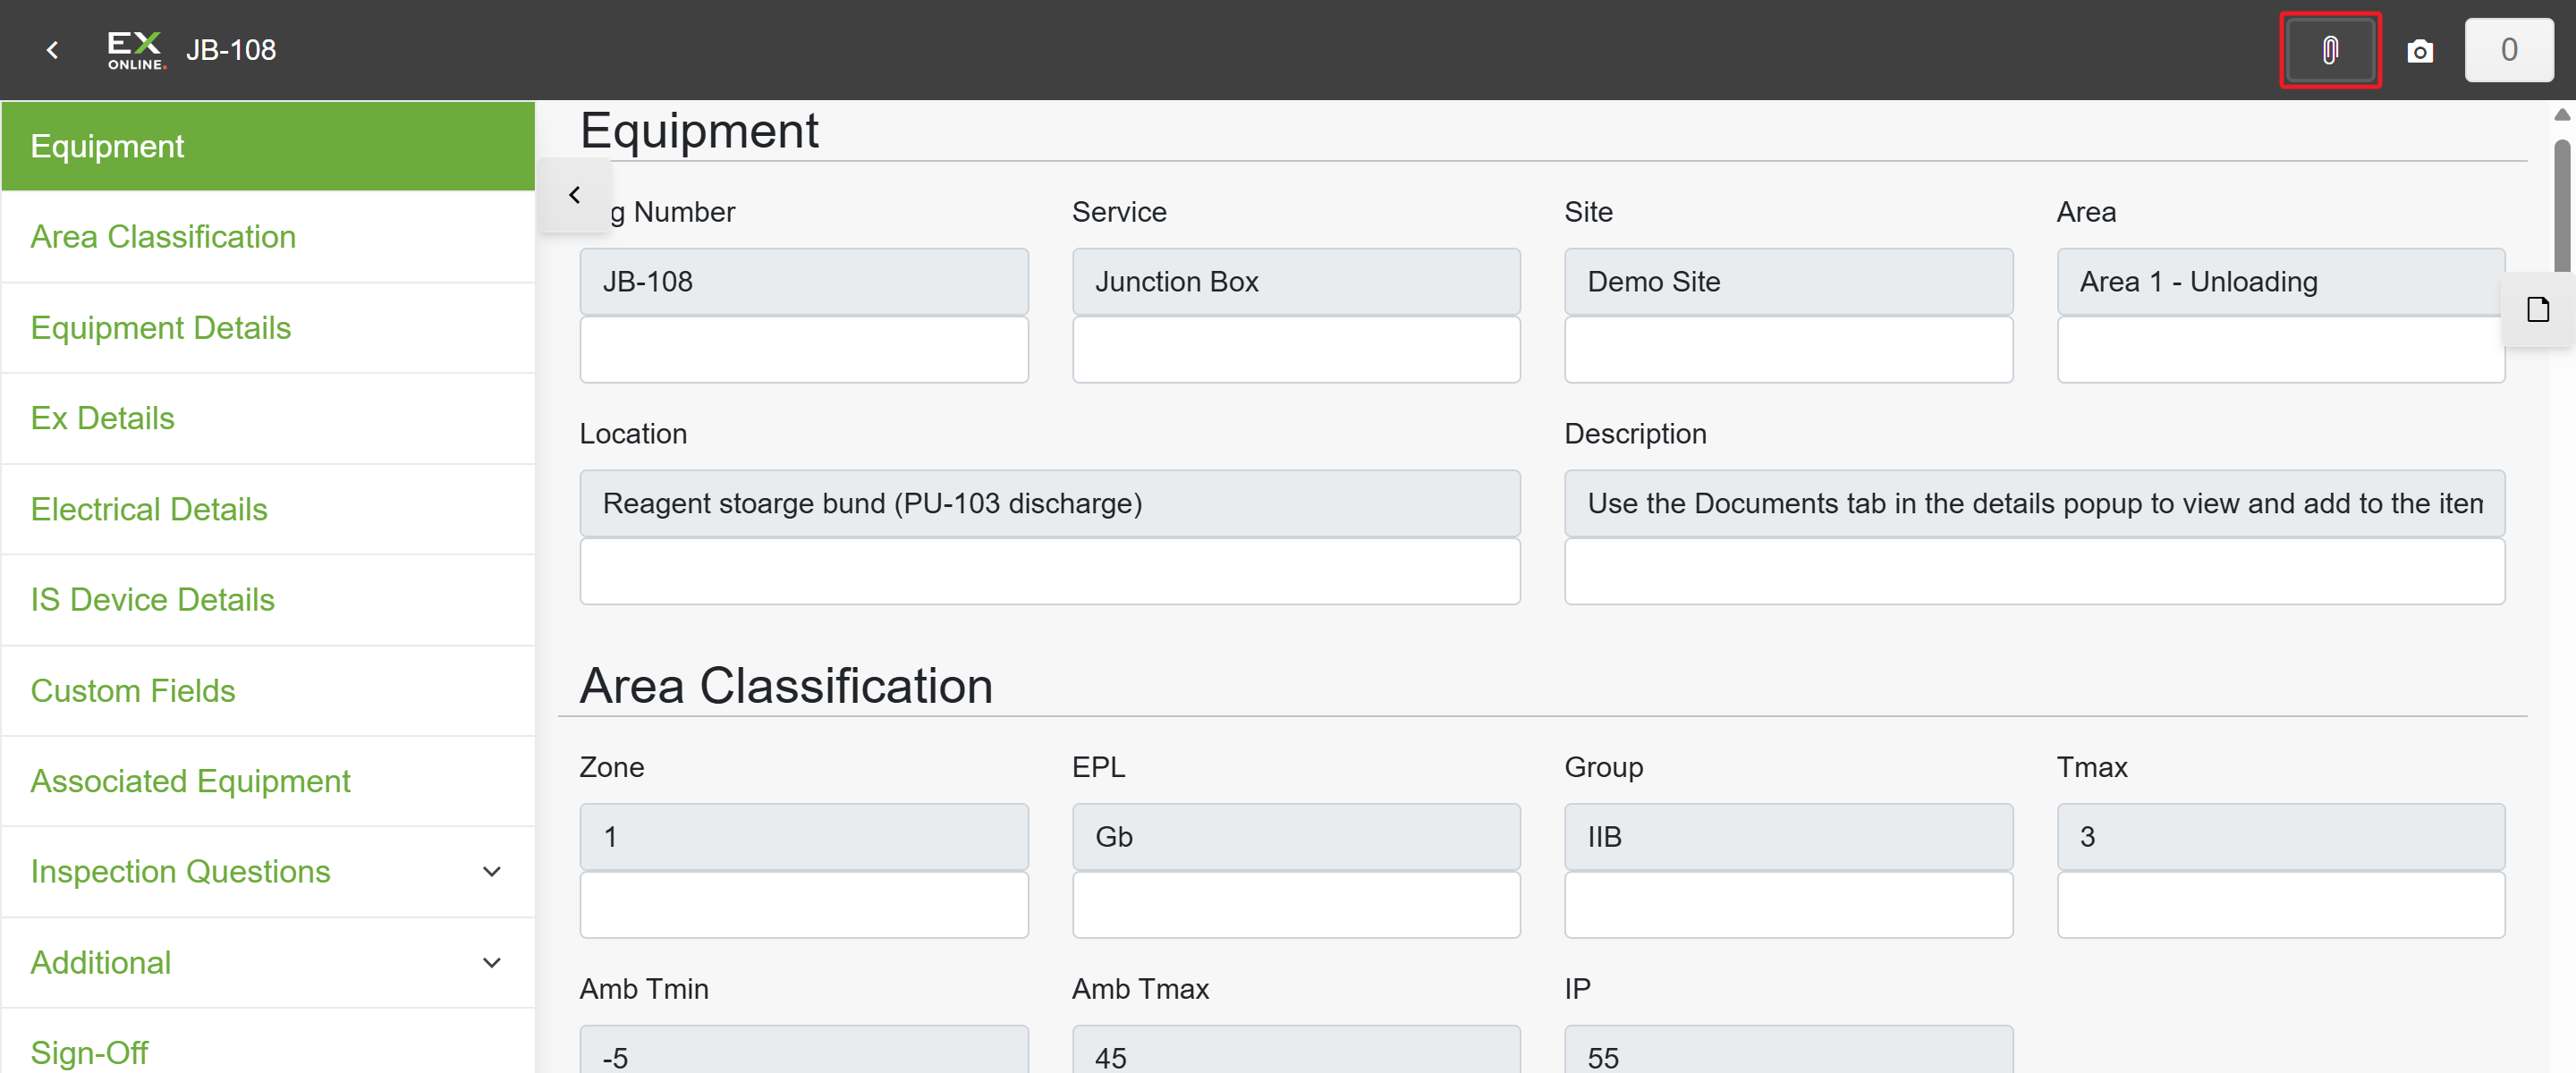Click the EX Online logo

coord(135,50)
